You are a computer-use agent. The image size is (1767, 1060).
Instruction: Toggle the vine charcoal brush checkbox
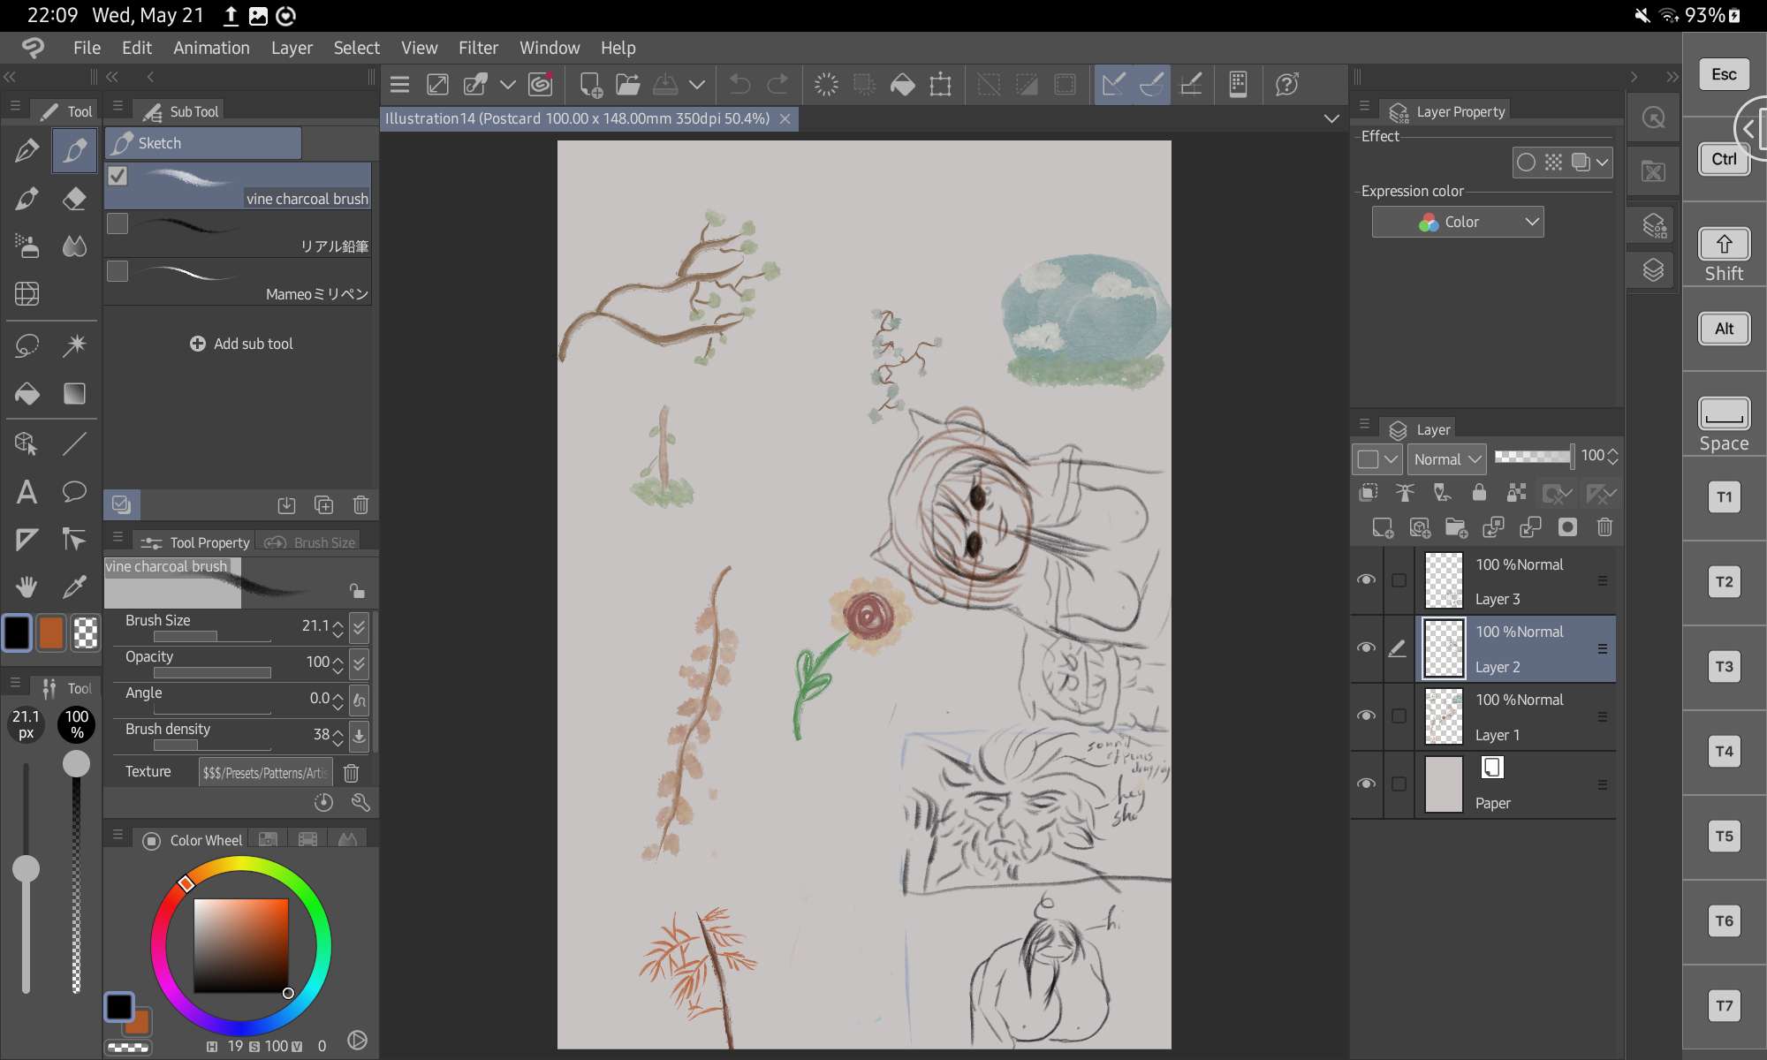click(118, 176)
